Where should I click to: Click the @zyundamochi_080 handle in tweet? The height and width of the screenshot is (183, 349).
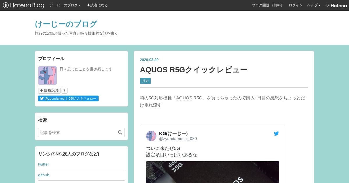click(x=178, y=139)
